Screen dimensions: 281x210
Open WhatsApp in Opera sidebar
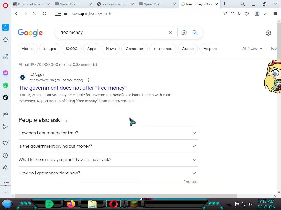5,85
